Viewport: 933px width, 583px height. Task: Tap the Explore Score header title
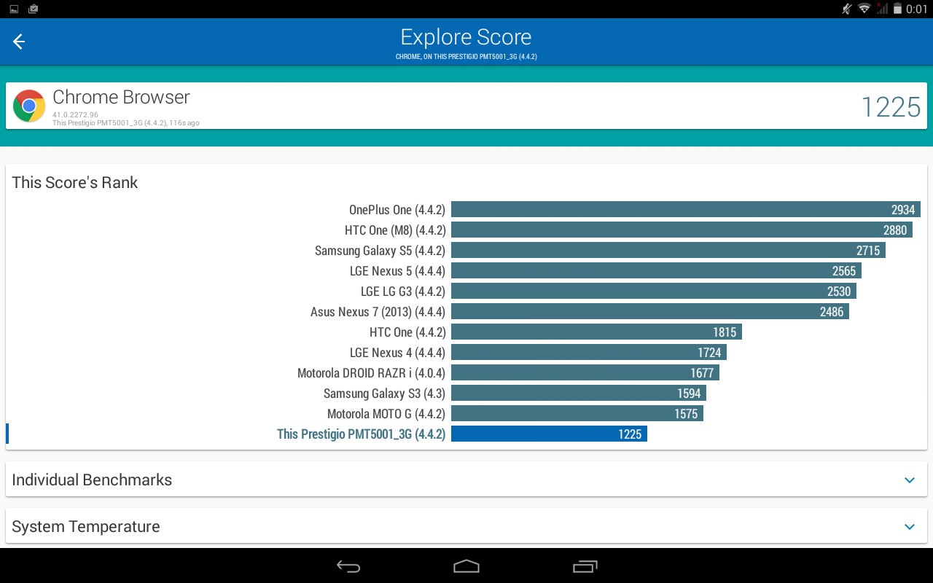(x=466, y=37)
